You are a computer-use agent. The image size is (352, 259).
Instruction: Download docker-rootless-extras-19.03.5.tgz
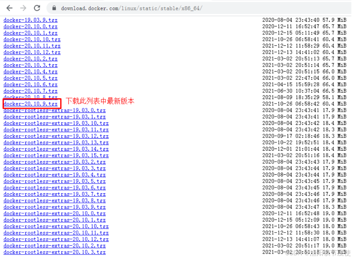click(x=55, y=181)
